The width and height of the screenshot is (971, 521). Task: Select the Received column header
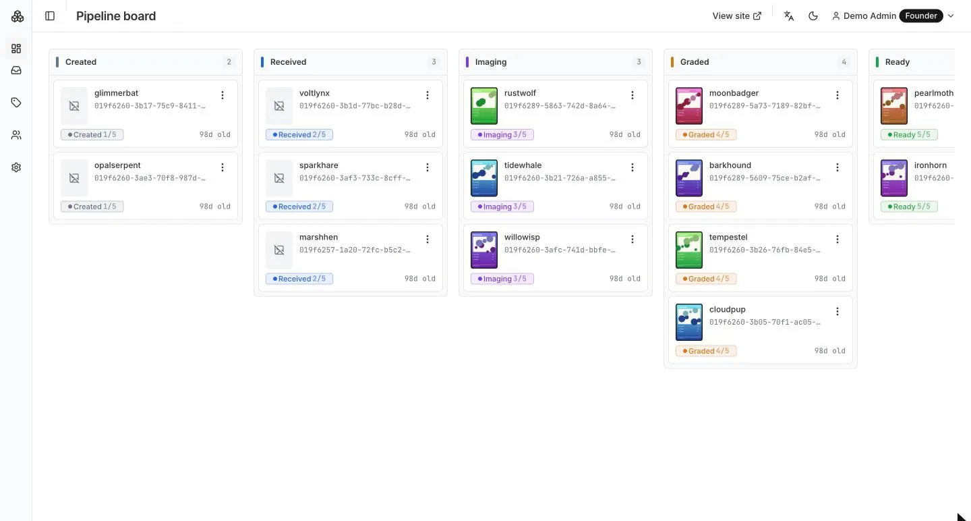(351, 62)
